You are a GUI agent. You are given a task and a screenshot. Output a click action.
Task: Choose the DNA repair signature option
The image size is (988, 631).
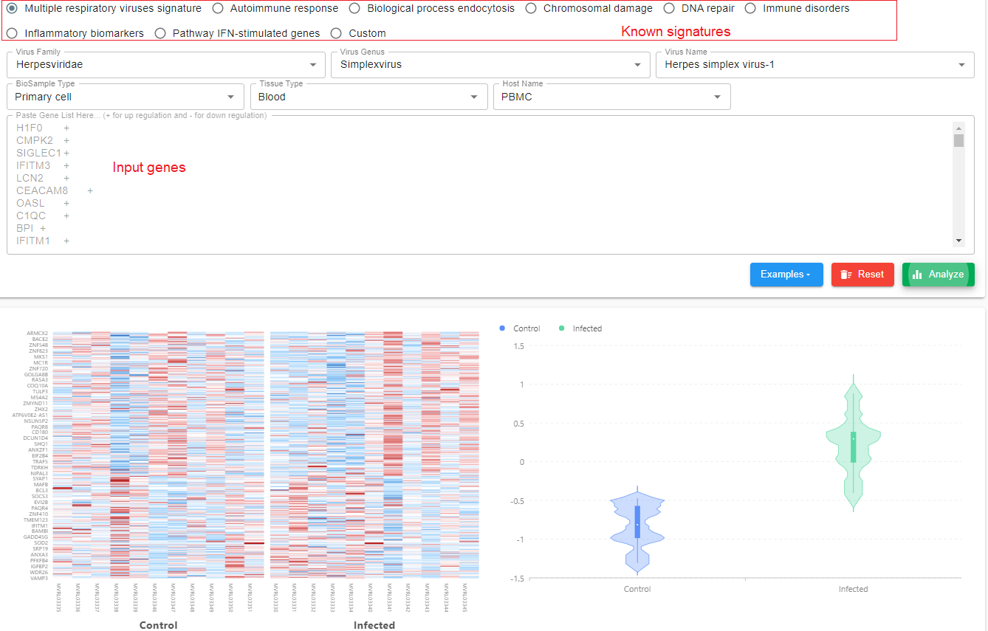click(669, 9)
